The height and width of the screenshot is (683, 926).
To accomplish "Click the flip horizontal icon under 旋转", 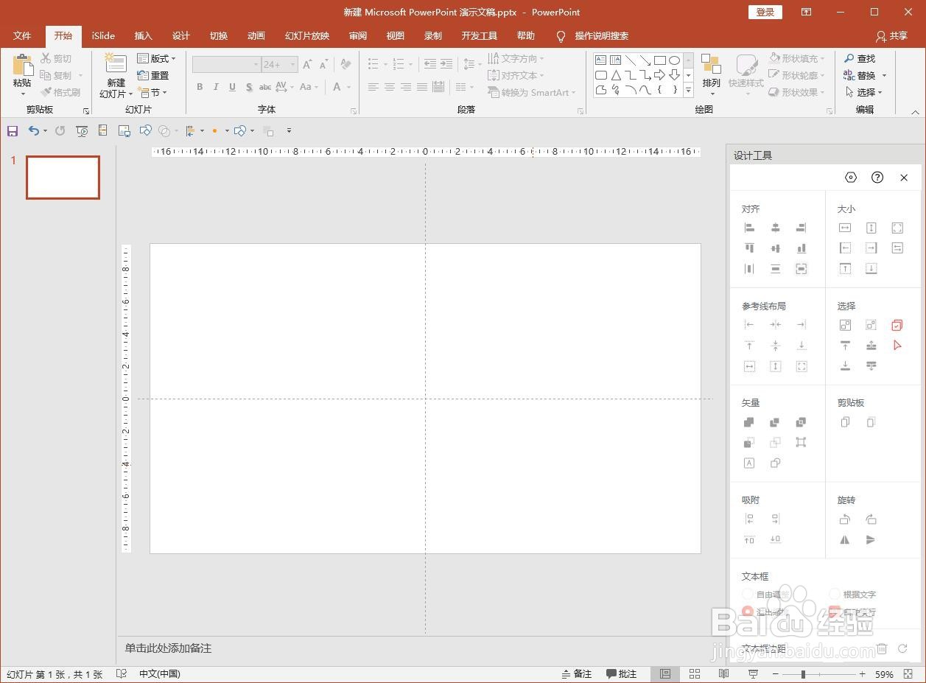I will tap(845, 539).
